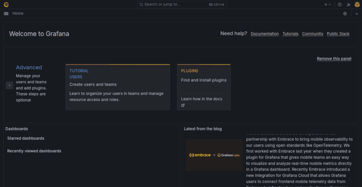This screenshot has height=187, width=362.
Task: Collapse top bar with chevron up
Action: [356, 14]
